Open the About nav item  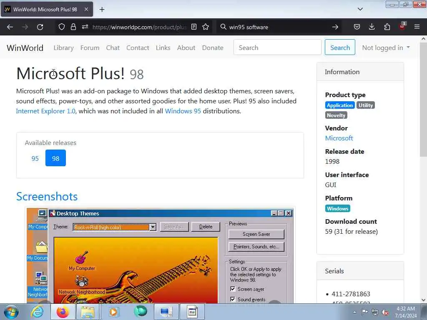[x=186, y=47]
